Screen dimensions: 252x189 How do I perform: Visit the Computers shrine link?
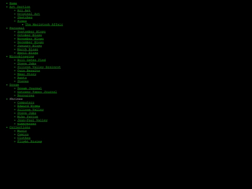click(26, 102)
